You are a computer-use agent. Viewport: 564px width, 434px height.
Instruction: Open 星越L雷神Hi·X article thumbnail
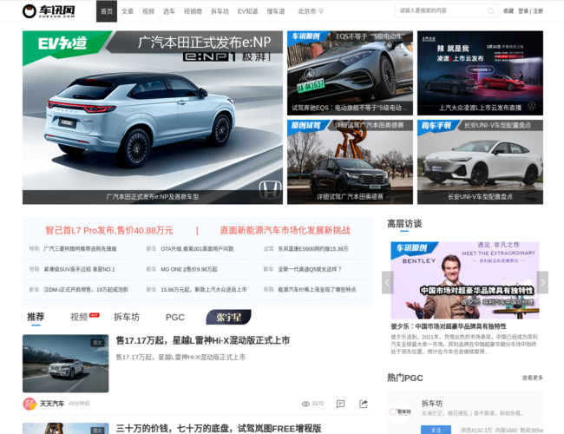click(x=65, y=364)
